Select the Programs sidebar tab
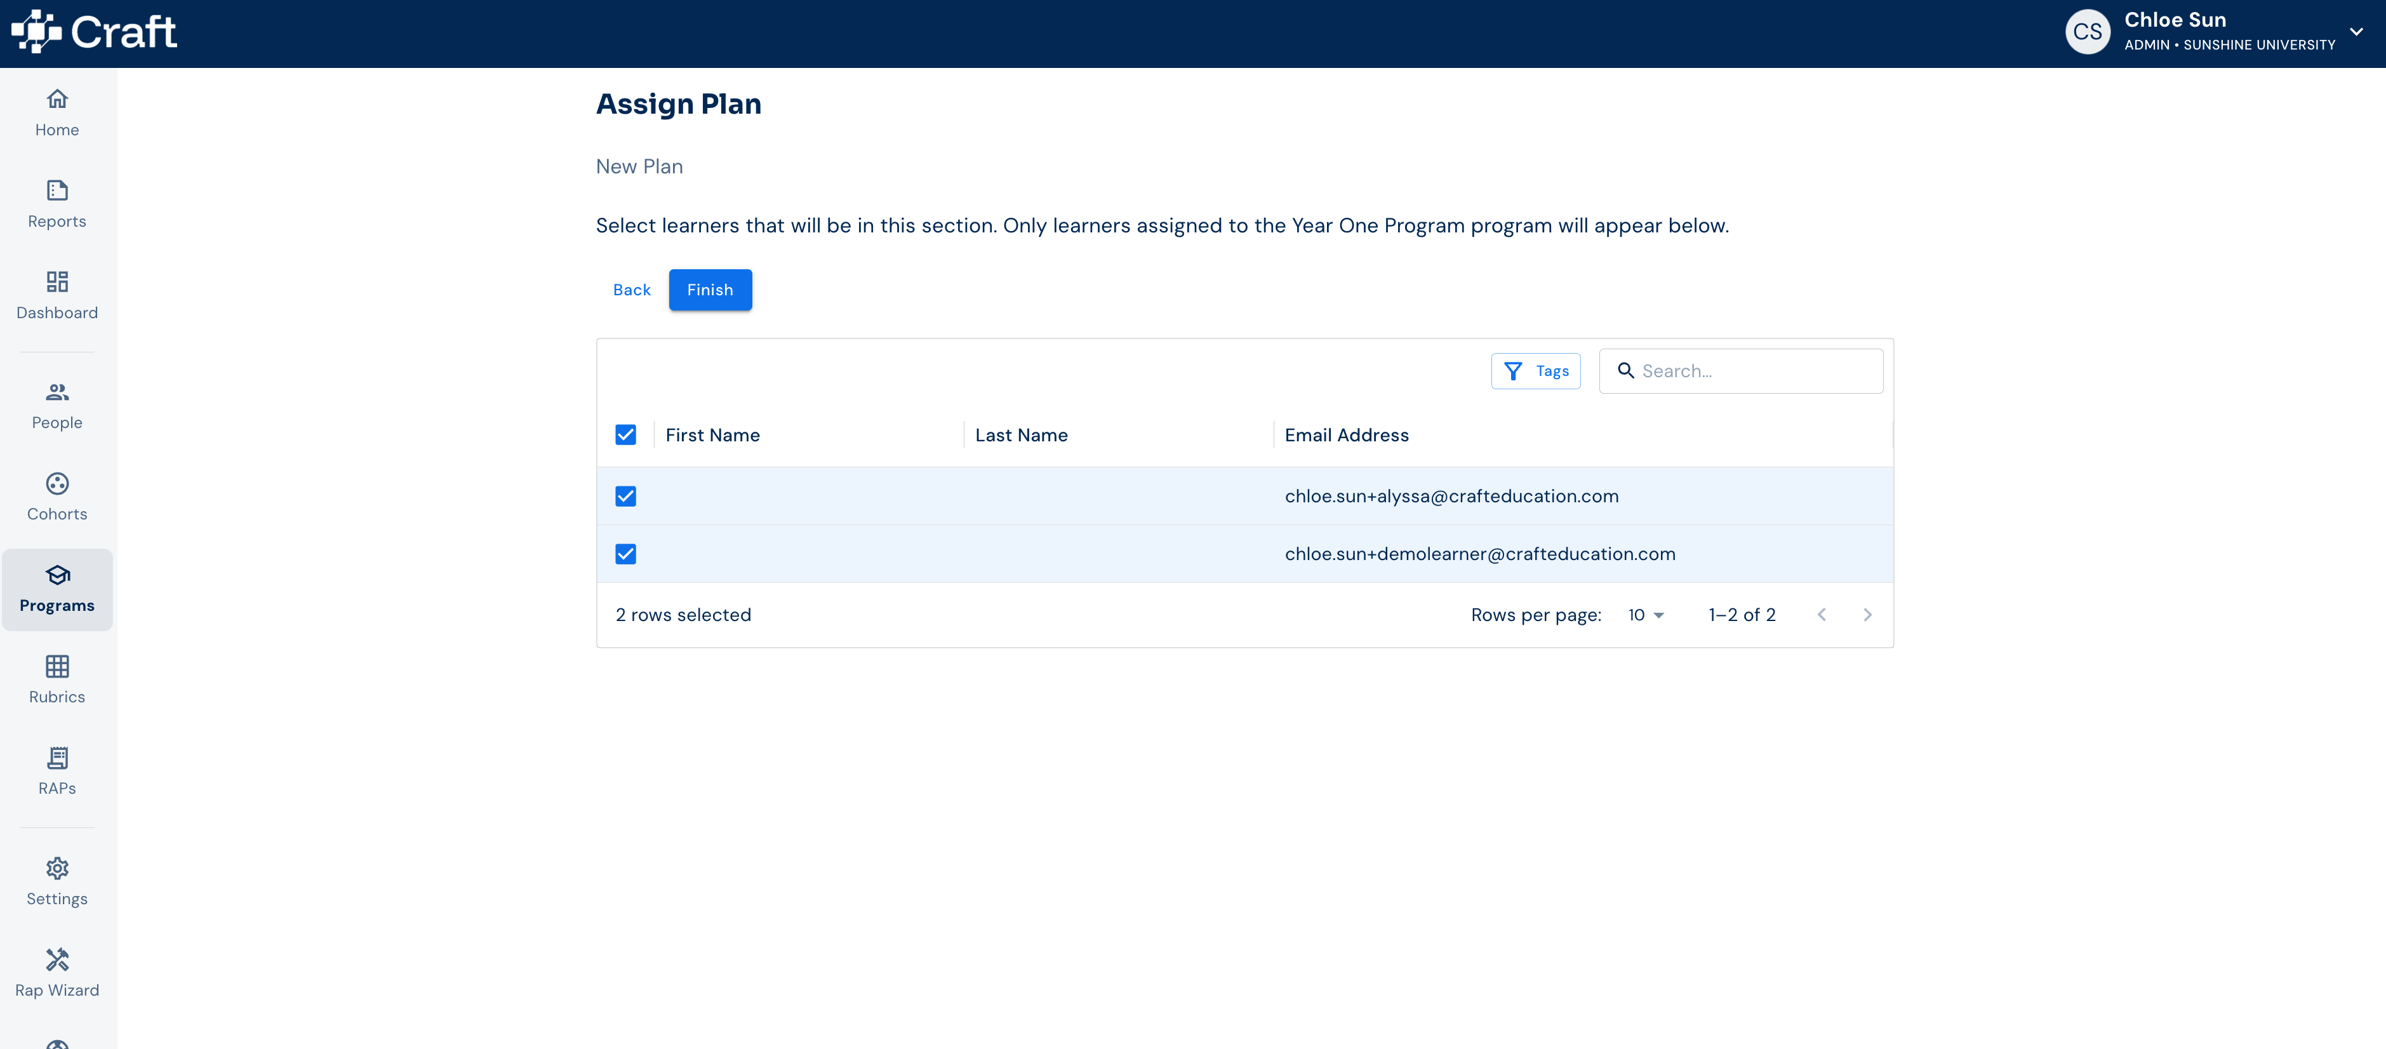2386x1049 pixels. coord(57,589)
